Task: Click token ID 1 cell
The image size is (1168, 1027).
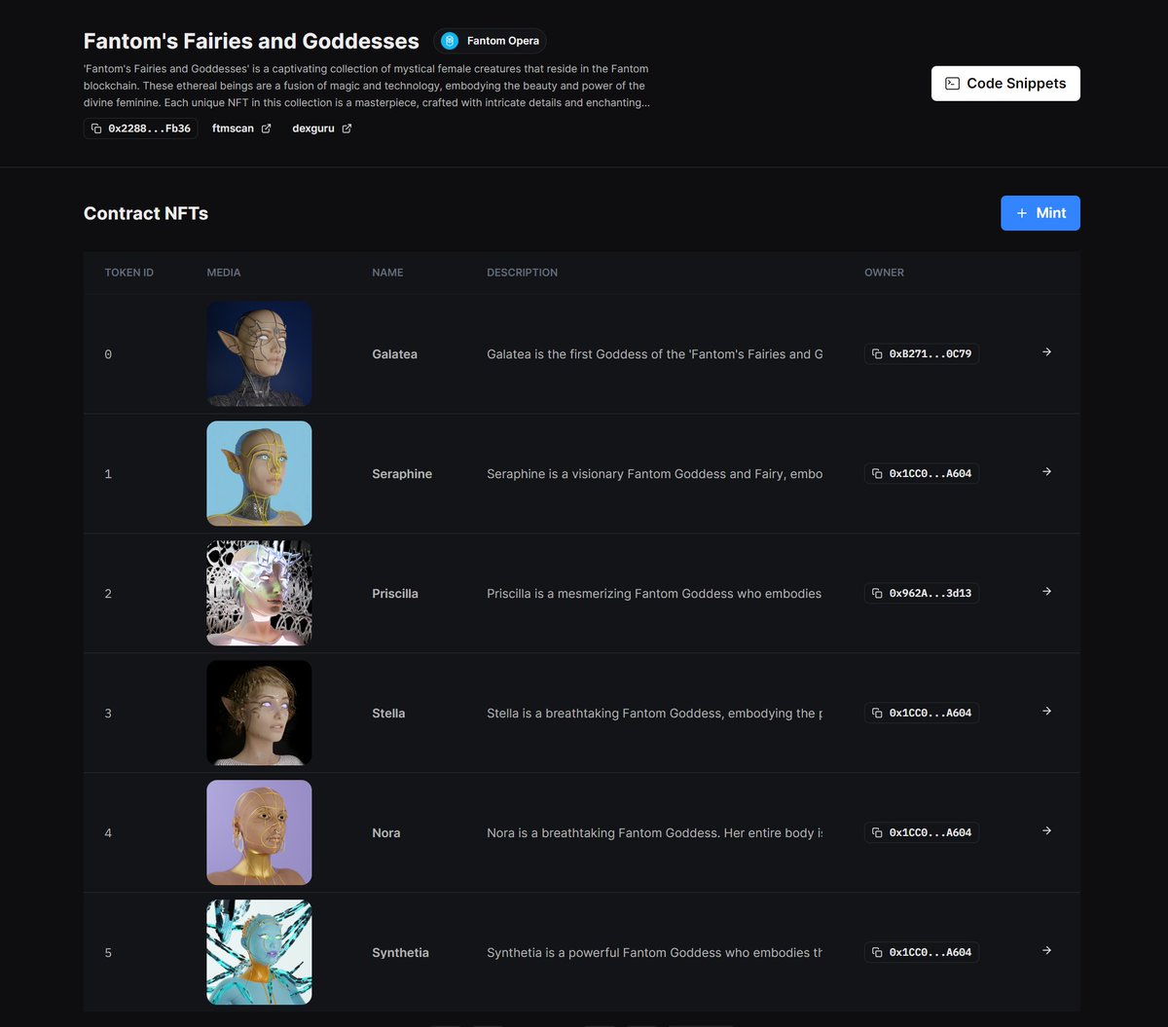Action: (x=108, y=474)
